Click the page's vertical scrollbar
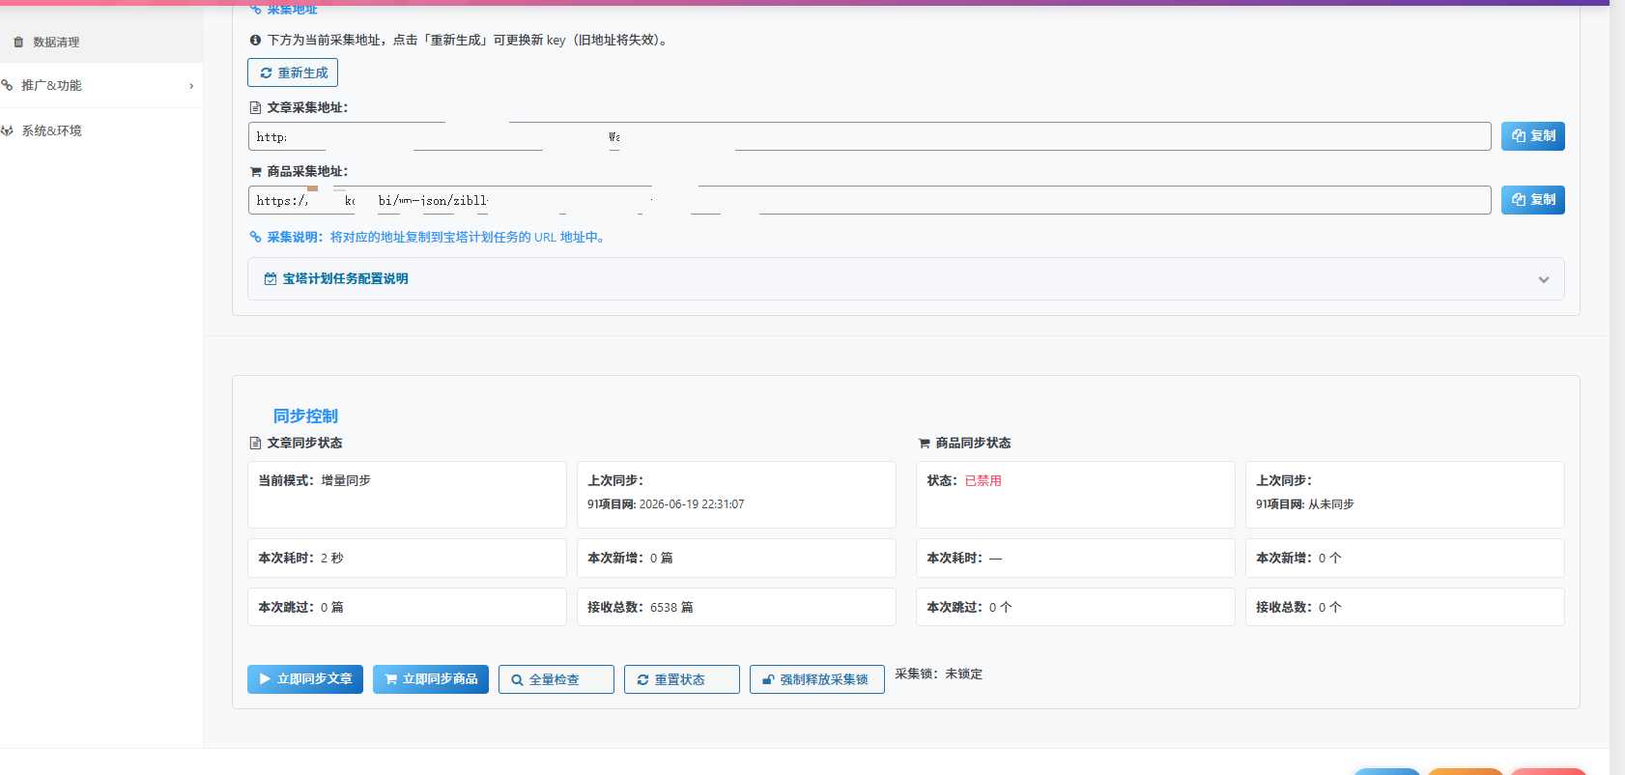Image resolution: width=1625 pixels, height=775 pixels. coord(1617,387)
